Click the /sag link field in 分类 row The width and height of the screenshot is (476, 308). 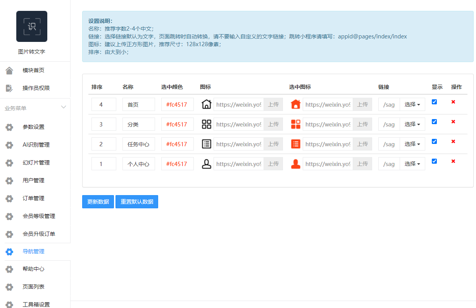point(389,124)
